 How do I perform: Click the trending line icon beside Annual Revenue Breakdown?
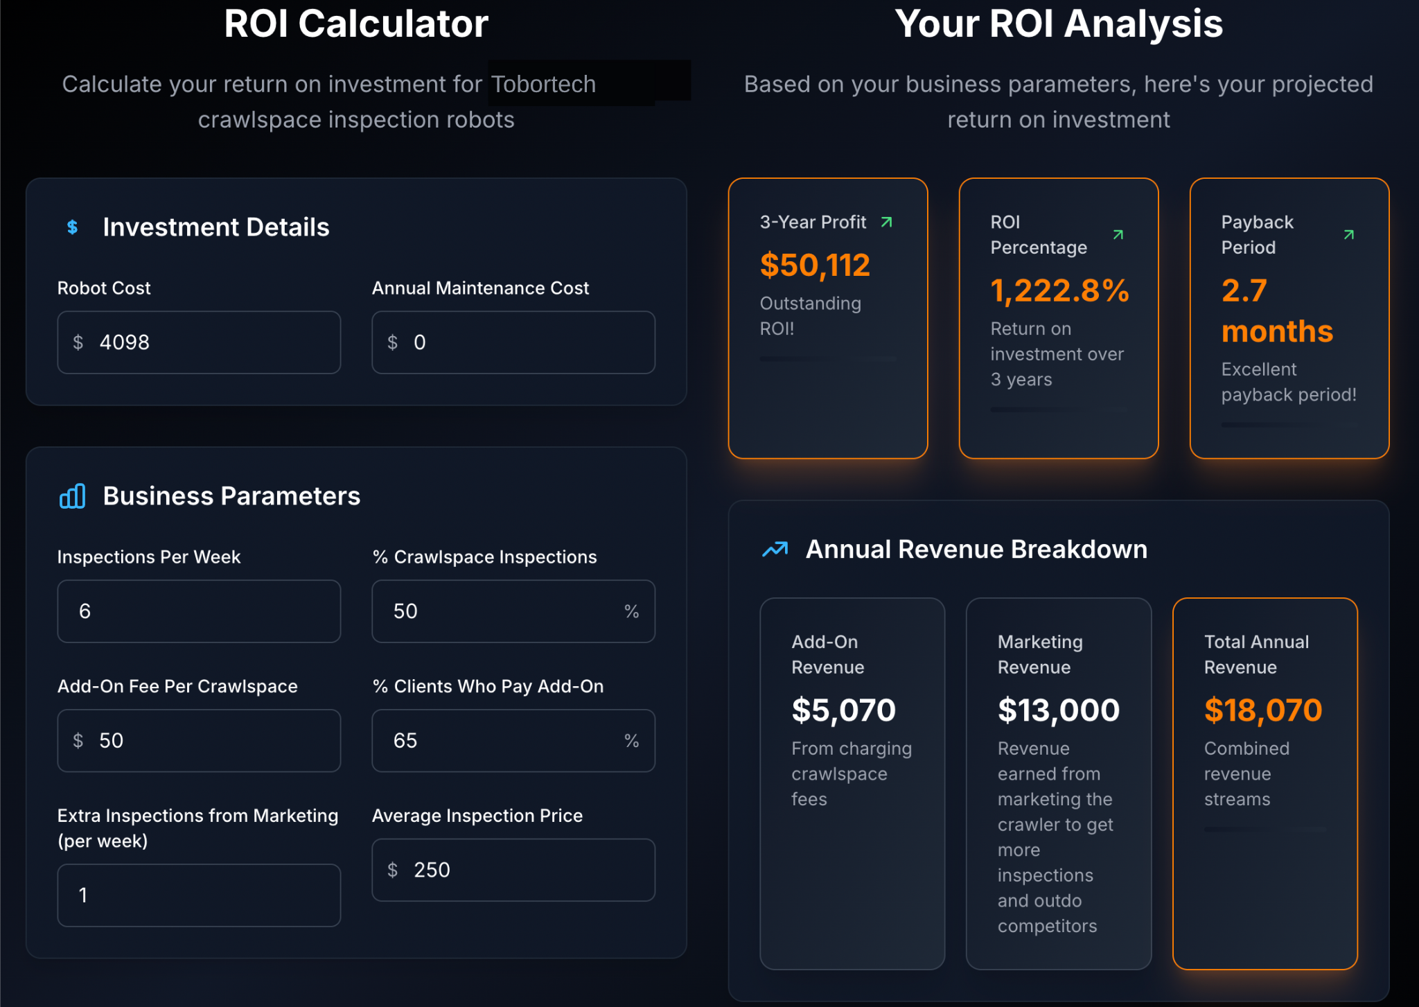click(775, 550)
